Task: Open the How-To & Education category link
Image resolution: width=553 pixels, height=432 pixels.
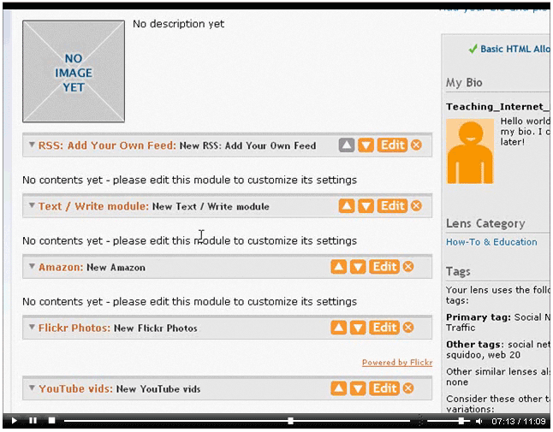Action: [491, 242]
